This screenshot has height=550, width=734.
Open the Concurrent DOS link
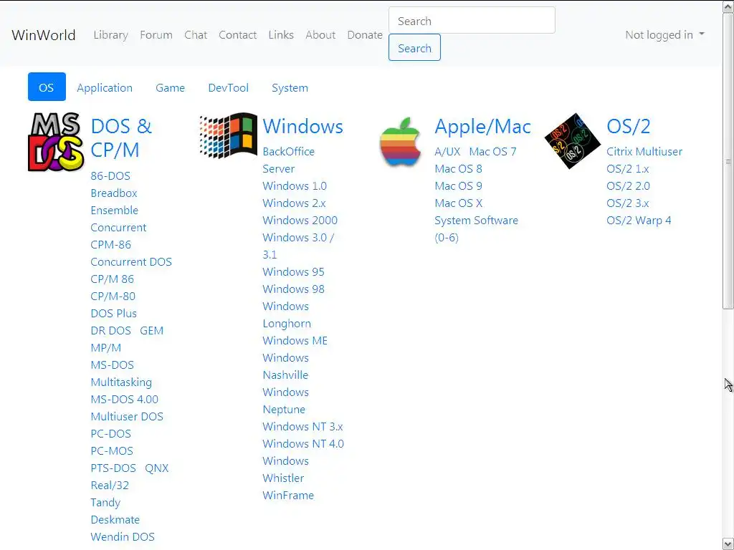[131, 262]
